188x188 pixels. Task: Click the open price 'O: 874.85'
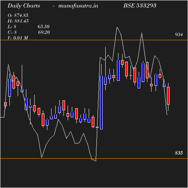click(18, 15)
